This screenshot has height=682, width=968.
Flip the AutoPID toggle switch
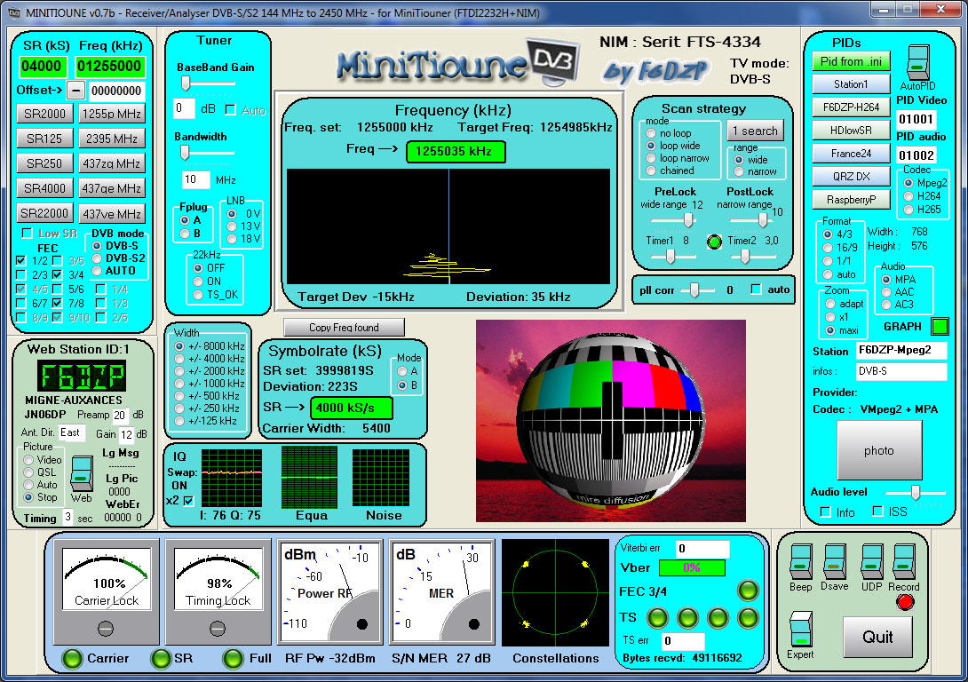pyautogui.click(x=918, y=62)
